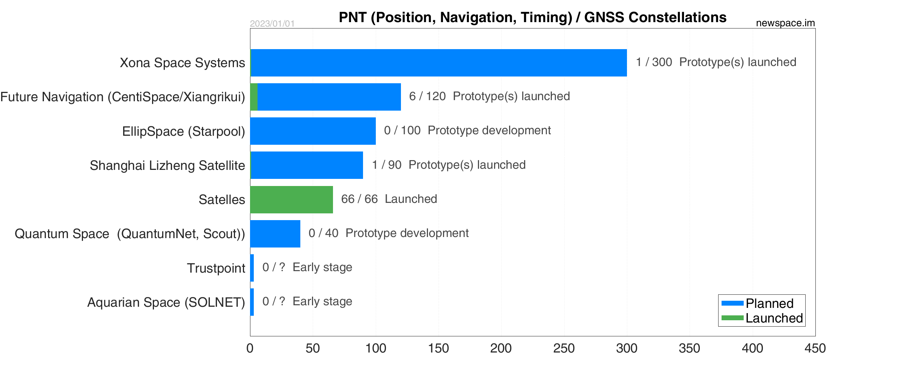Click the 2023/01/01 date label
The height and width of the screenshot is (378, 901).
tap(272, 24)
